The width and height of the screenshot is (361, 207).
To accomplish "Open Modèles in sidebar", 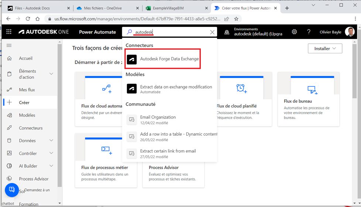I will point(27,115).
